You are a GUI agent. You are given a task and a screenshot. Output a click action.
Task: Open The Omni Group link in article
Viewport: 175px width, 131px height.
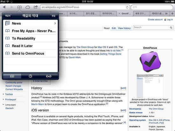(85, 47)
